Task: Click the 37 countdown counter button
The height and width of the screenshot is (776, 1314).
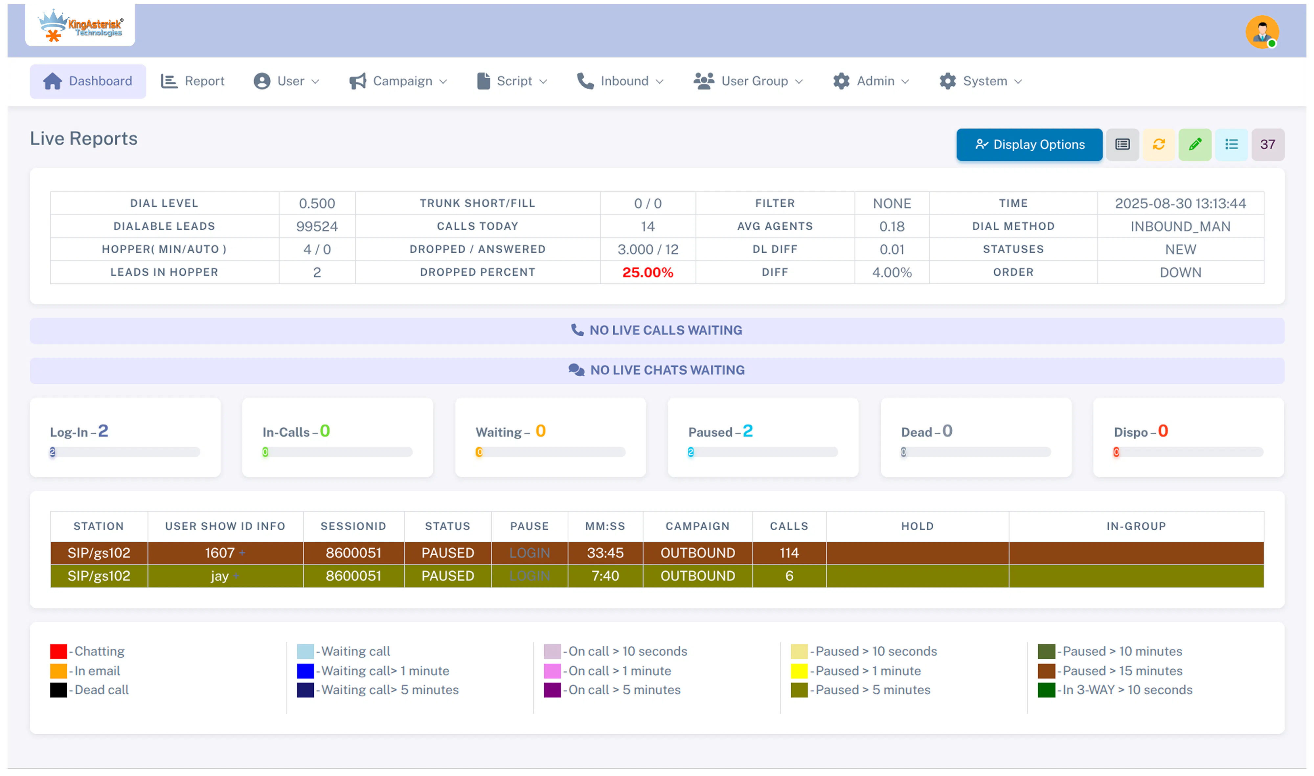Action: point(1267,144)
